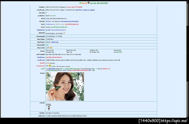Open the Bonus Log link

pos(55,42)
